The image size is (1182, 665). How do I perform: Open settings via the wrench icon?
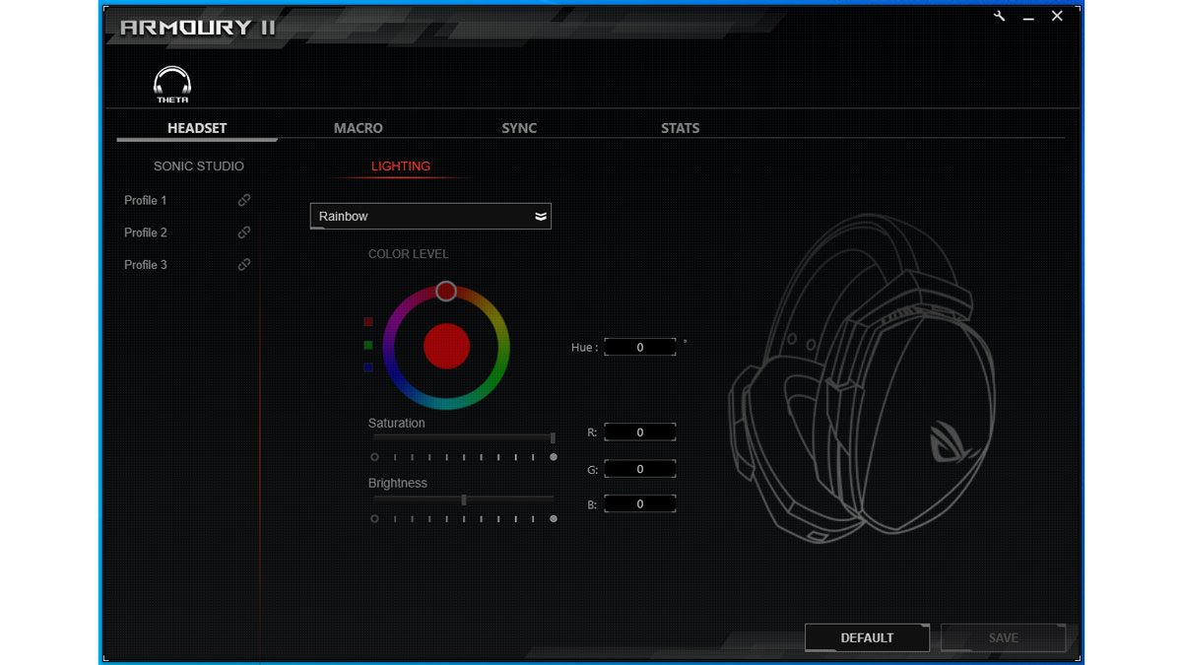tap(1000, 16)
